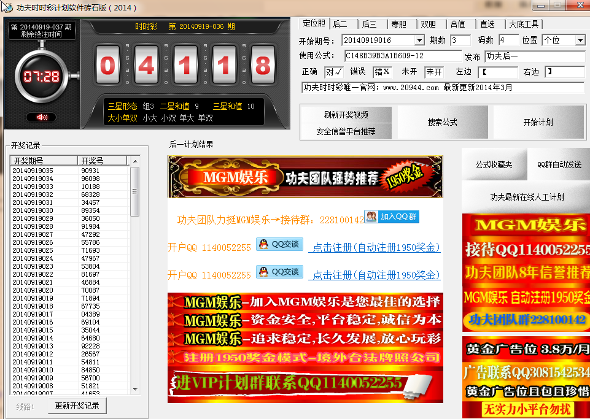Click the 正确 symbol field

[x=334, y=72]
